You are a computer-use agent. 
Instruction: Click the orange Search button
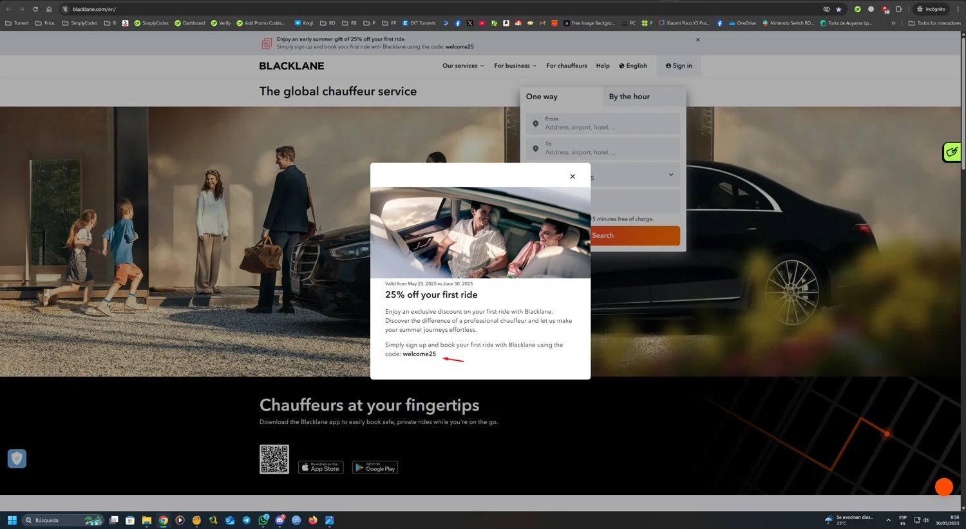635,236
